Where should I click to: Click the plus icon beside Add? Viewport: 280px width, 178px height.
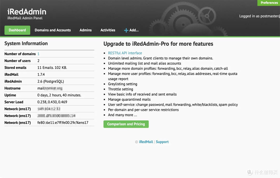point(126,30)
